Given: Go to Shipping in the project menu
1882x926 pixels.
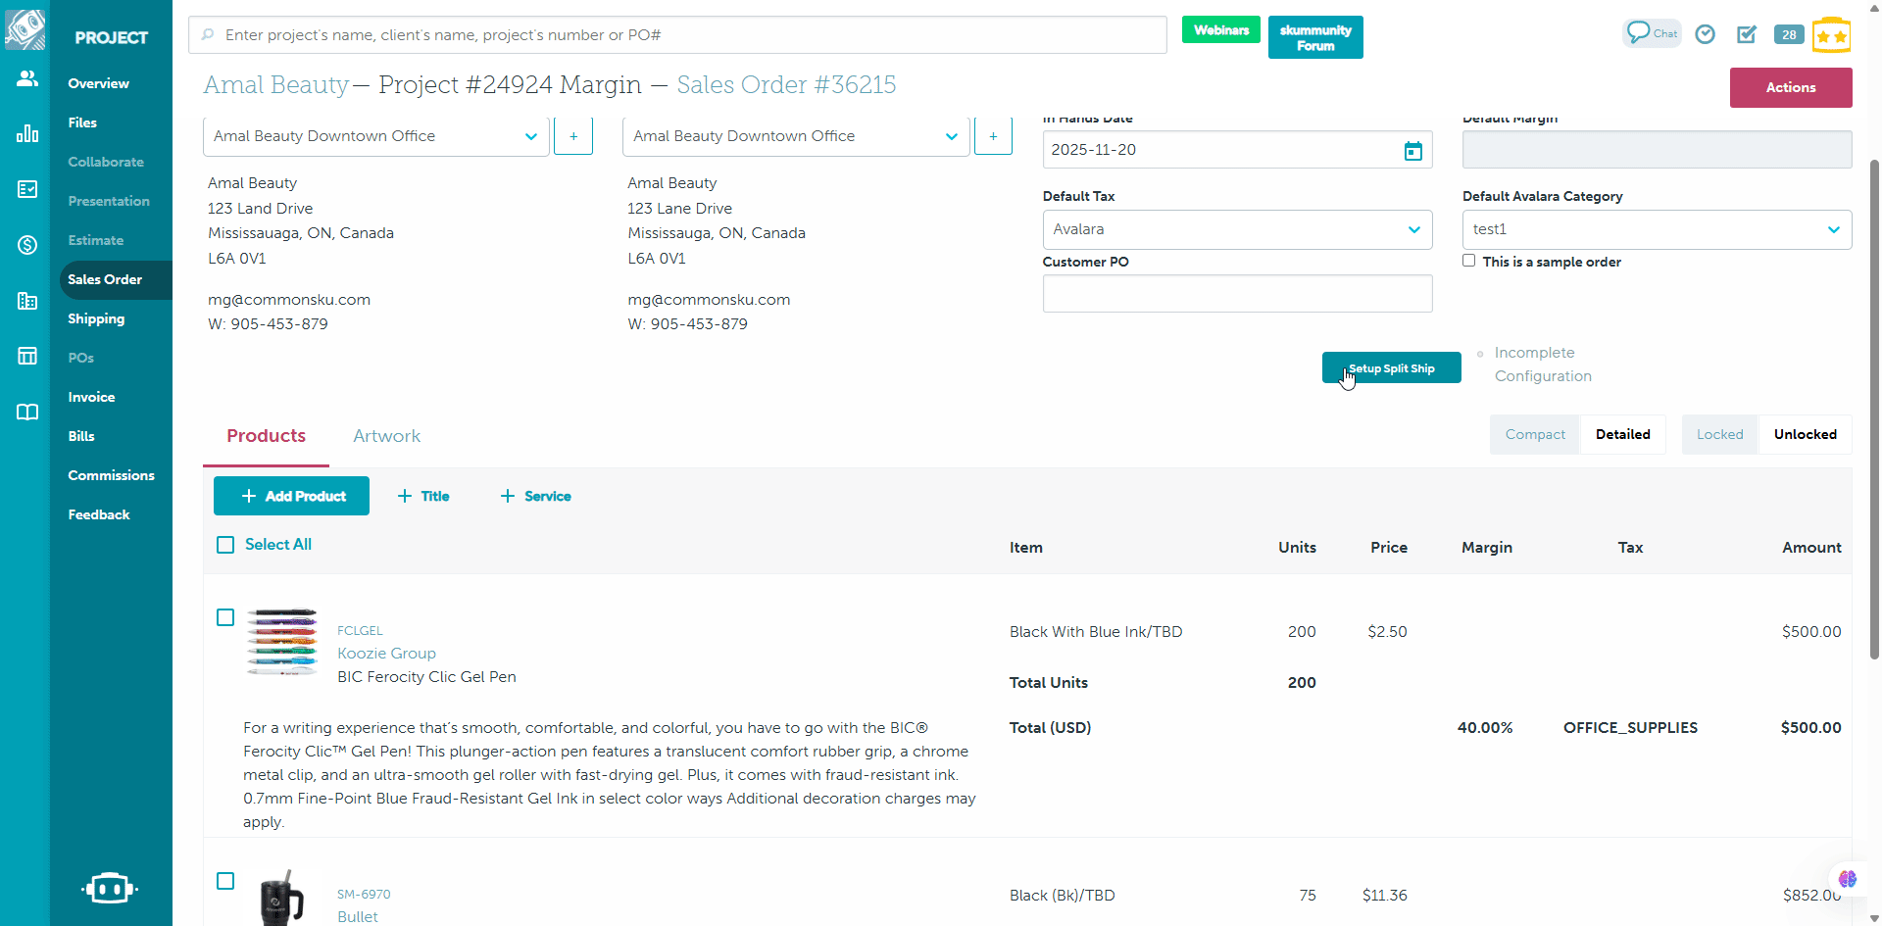Looking at the screenshot, I should click(x=96, y=318).
